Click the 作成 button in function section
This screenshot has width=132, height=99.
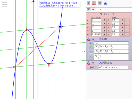[93, 39]
